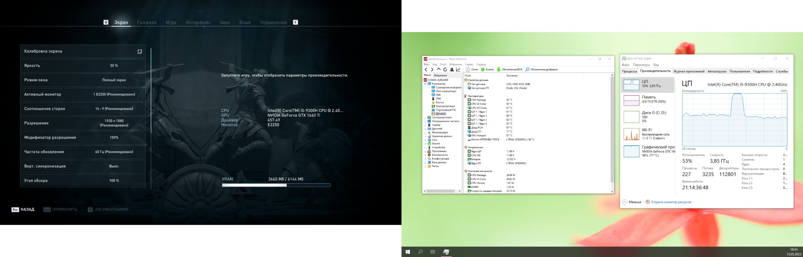Screen dimensions: 803x257
Task: Click ПРИМЕНИТЬ apply button
Action: 61,209
